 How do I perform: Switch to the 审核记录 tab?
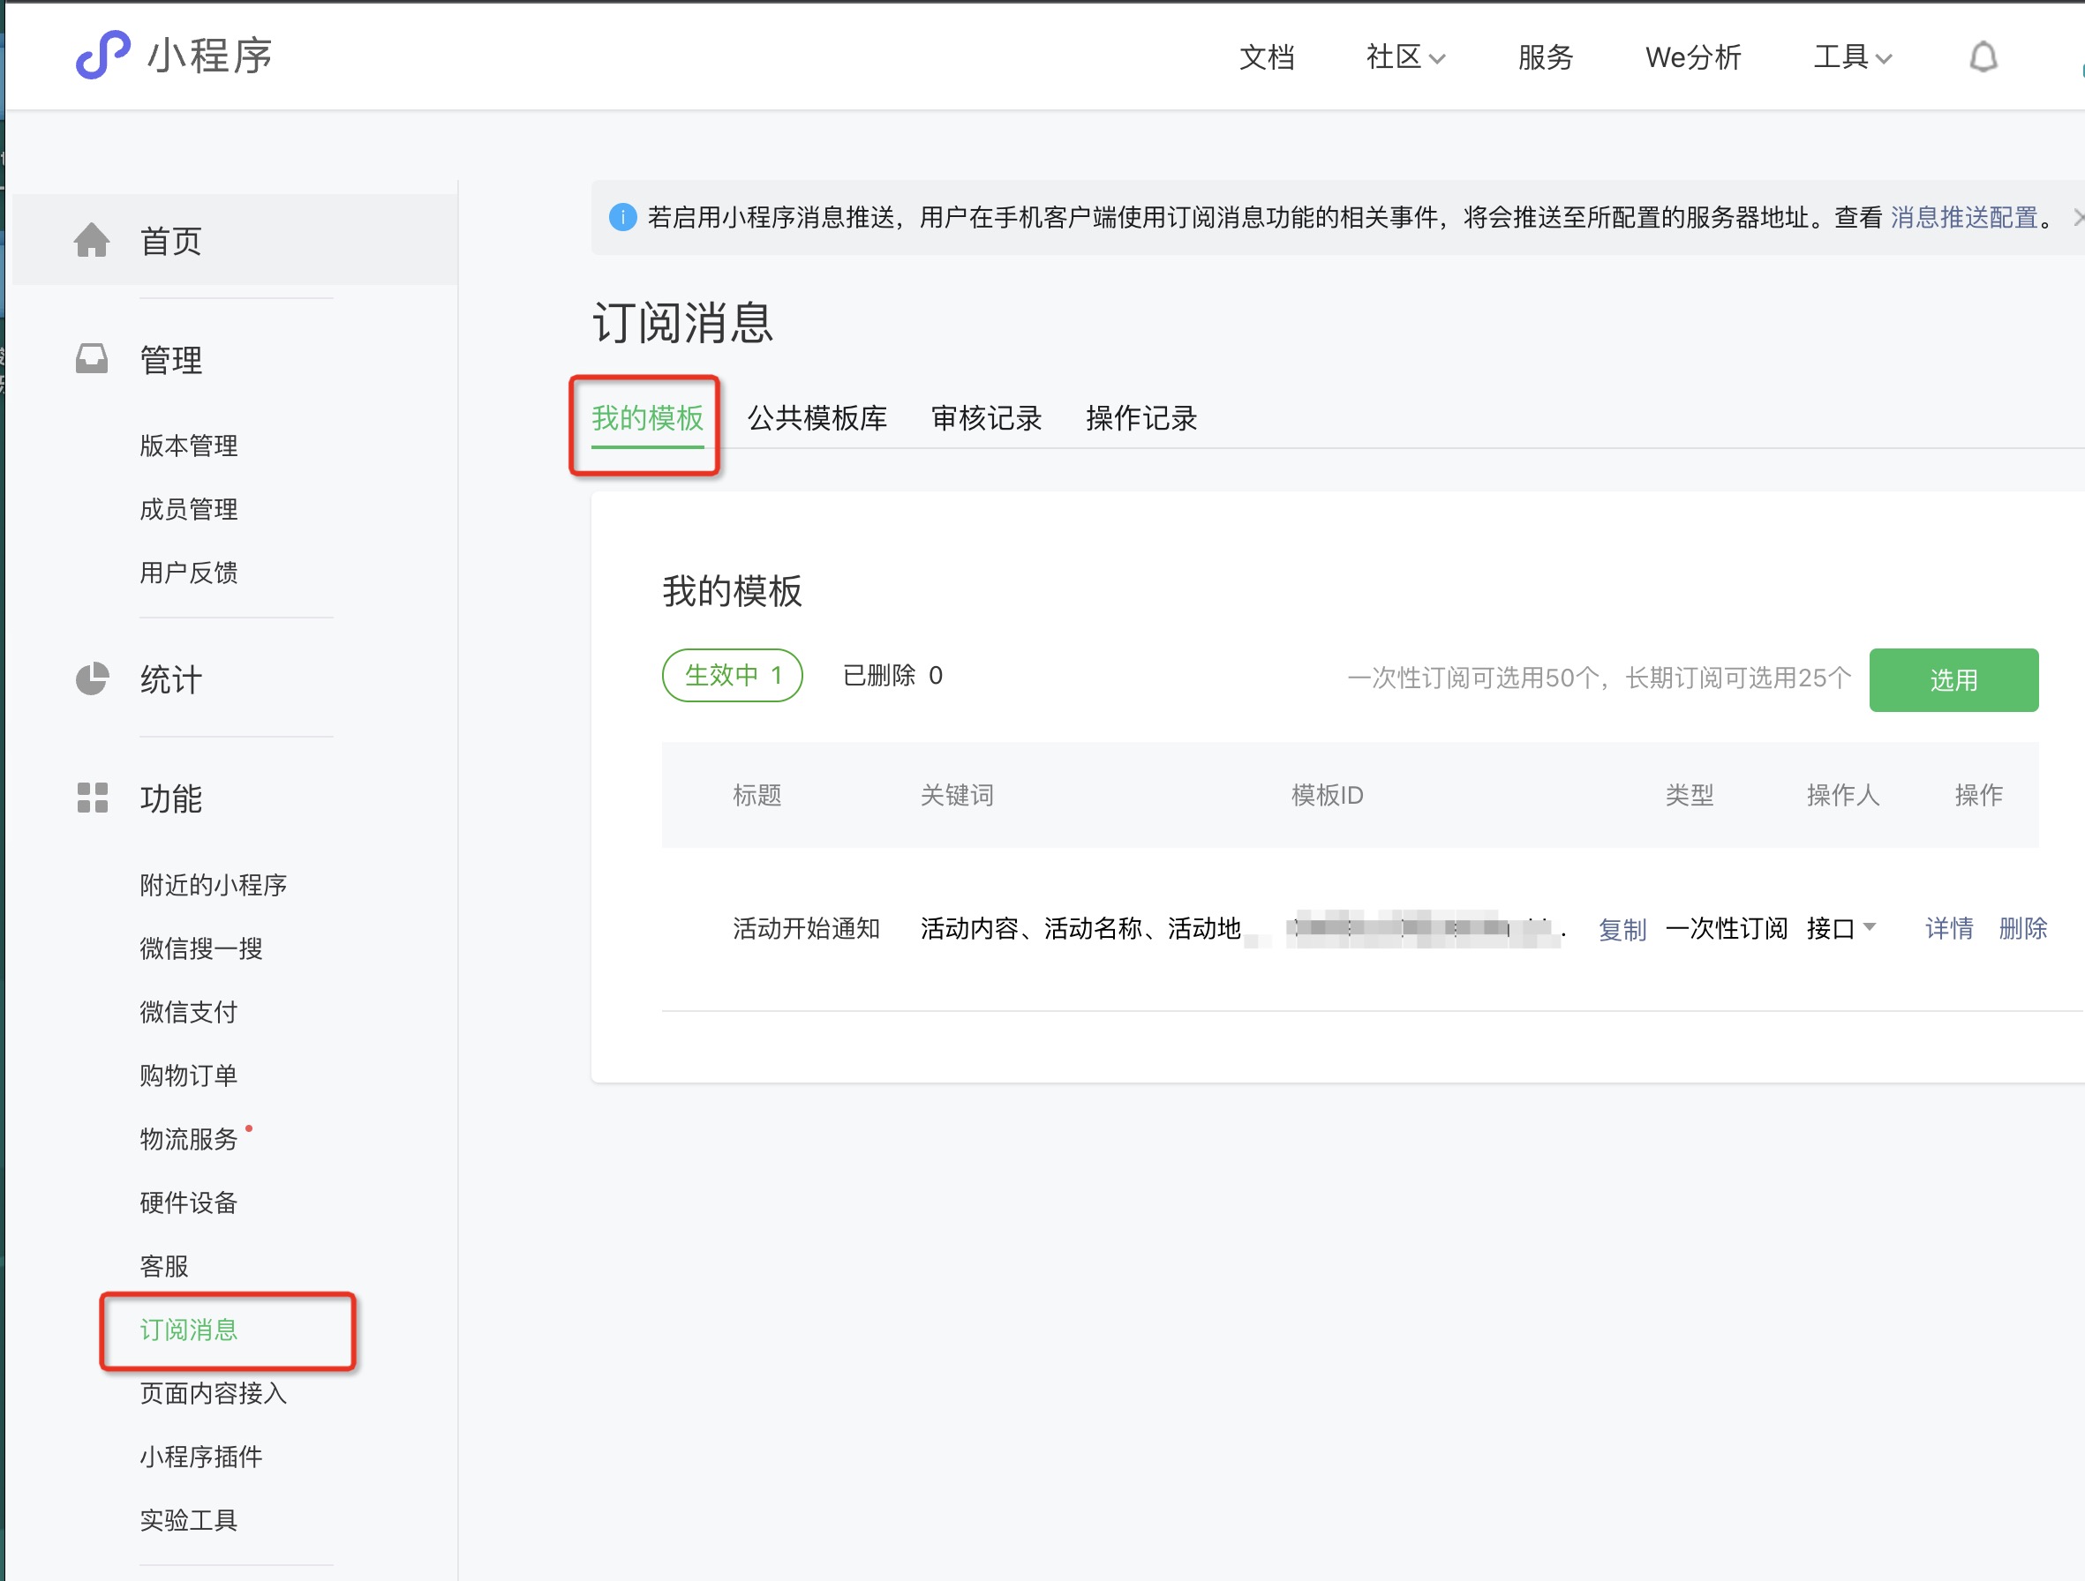click(x=986, y=418)
